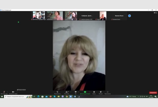158x107 pixels.
Task: Start Демонстрация экрана screen share
Action: pos(85,92)
